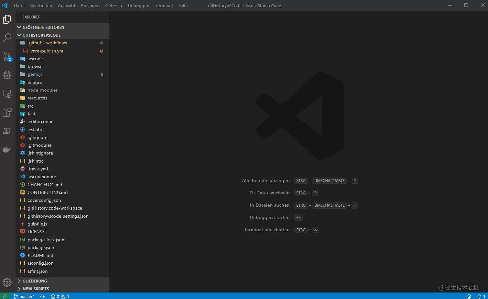488x299 pixels.
Task: Expand the src folder
Action: [x=62, y=106]
